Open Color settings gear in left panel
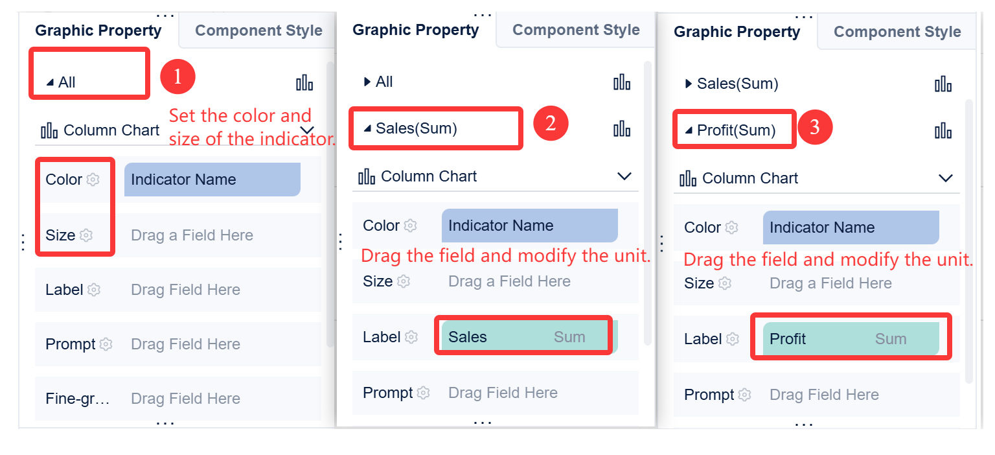Screen dimensions: 995x455 93,180
